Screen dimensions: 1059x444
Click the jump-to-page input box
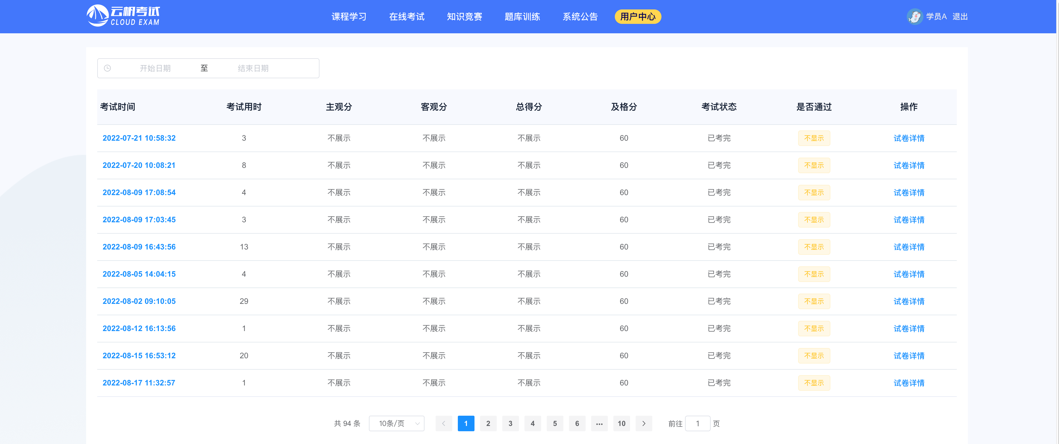(698, 423)
